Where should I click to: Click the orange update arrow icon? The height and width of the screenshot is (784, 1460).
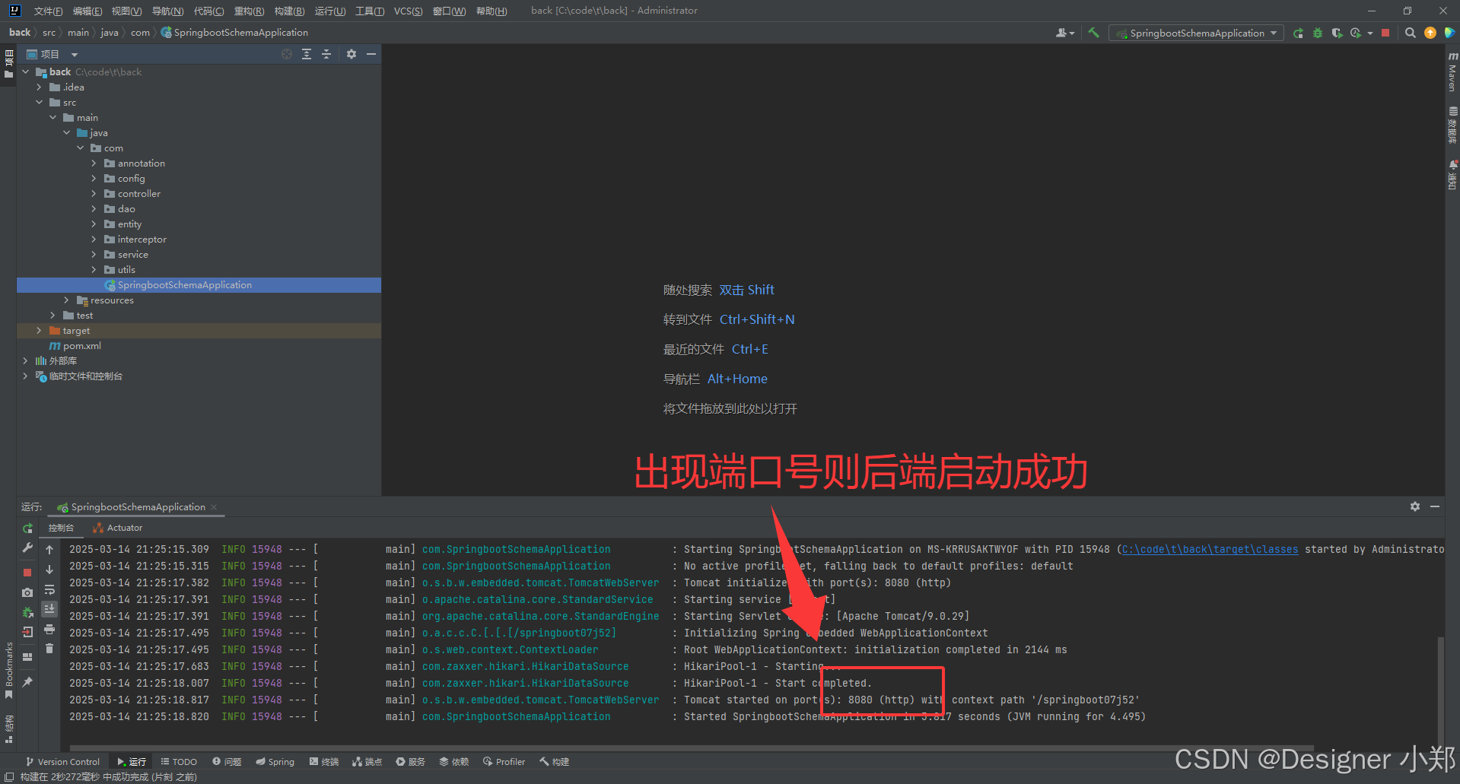click(1430, 33)
